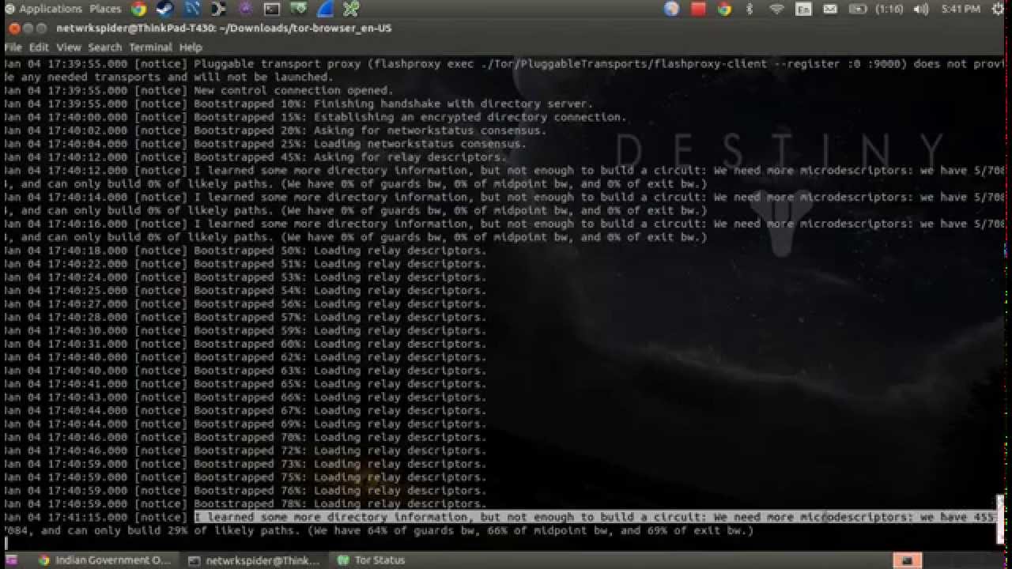Open the mail envelope indicator

[829, 9]
